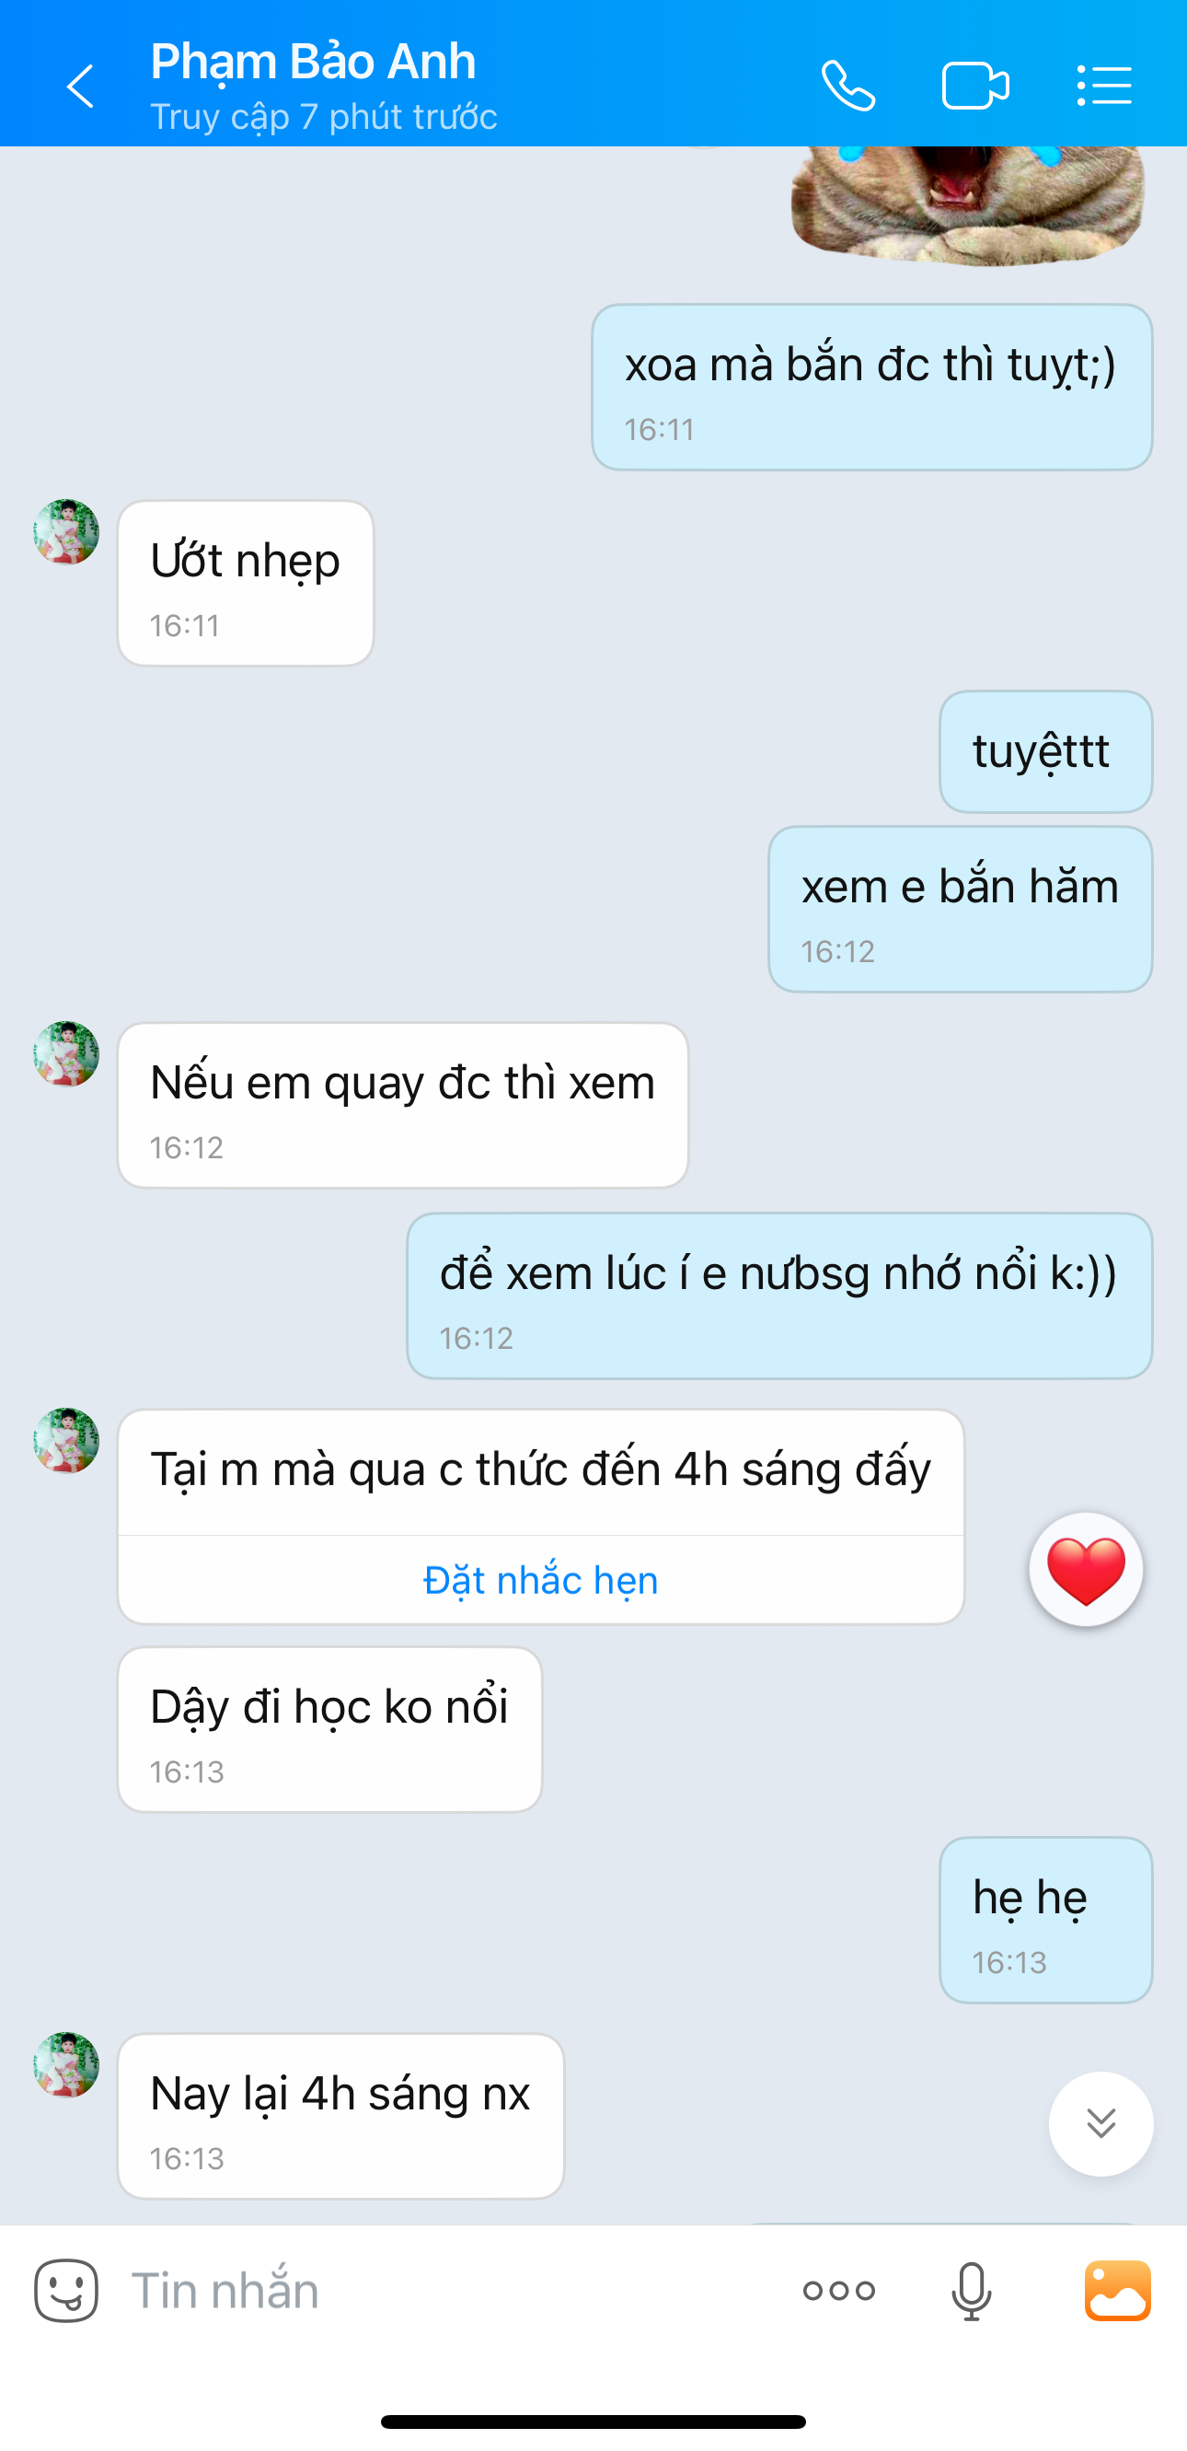The height and width of the screenshot is (2451, 1187).
Task: Tap the "Đặt nhắc hẹn" link
Action: [x=540, y=1580]
